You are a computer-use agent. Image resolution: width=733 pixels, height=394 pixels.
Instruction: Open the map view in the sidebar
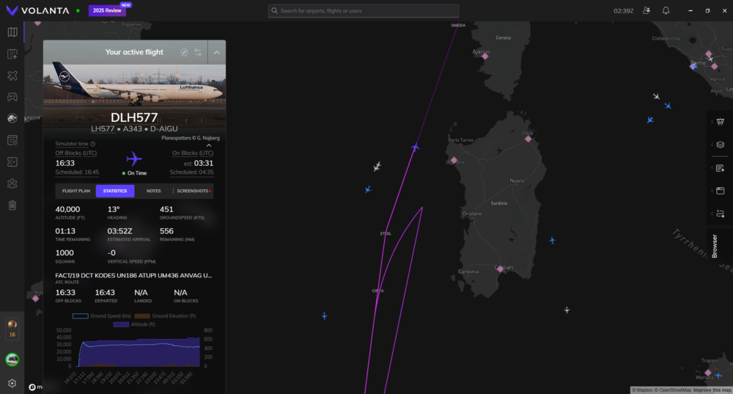point(12,32)
